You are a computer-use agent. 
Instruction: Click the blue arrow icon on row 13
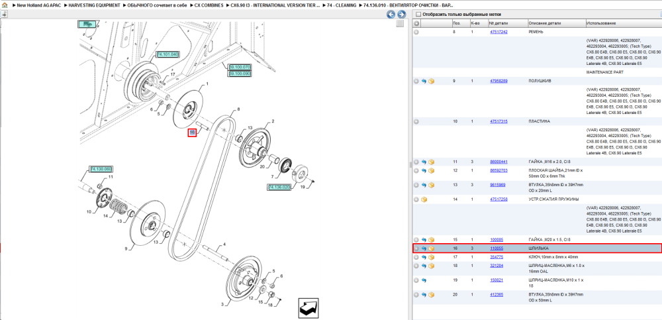click(424, 185)
